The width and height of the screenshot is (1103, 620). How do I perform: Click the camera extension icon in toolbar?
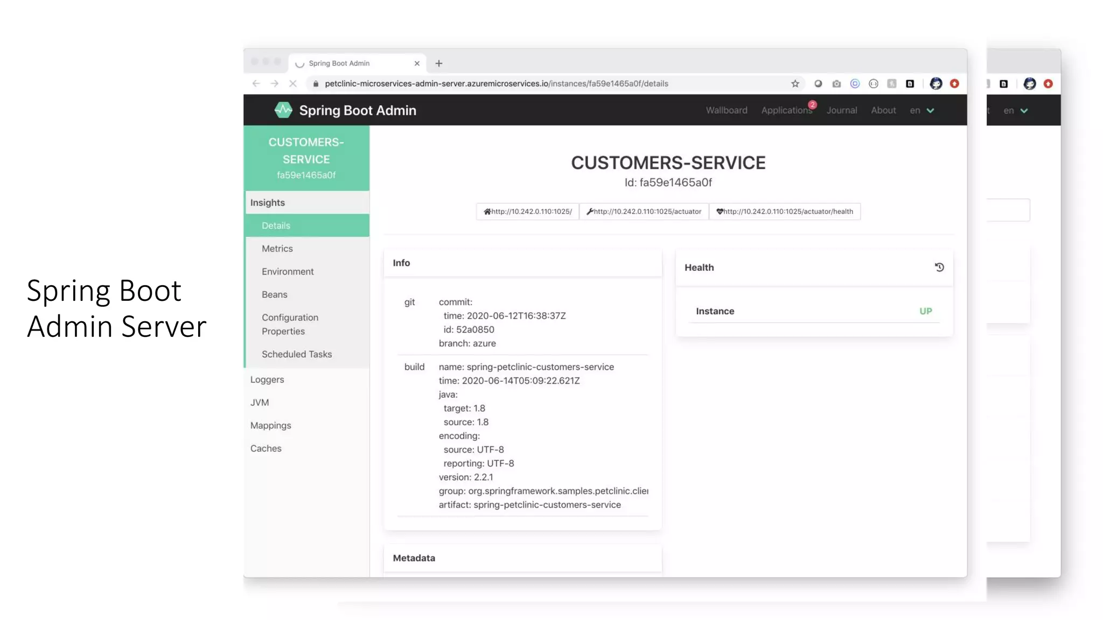tap(836, 83)
